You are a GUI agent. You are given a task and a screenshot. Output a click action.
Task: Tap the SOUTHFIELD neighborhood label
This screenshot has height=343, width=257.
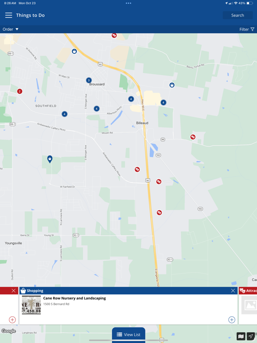(x=46, y=106)
